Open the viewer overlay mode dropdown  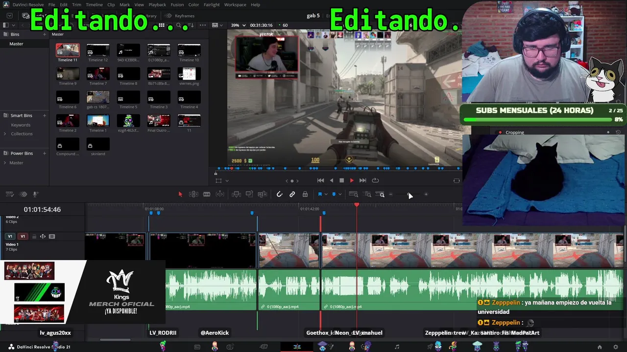tap(227, 181)
